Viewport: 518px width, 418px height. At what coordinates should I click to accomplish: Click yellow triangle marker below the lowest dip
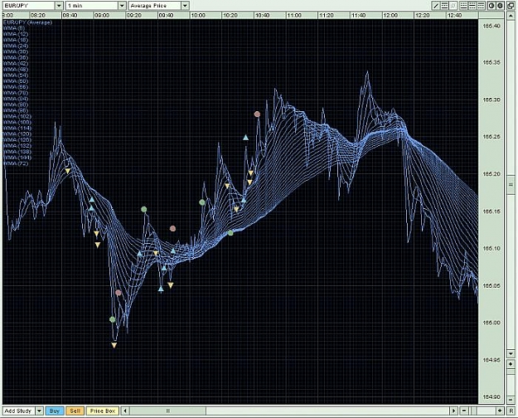coord(114,345)
